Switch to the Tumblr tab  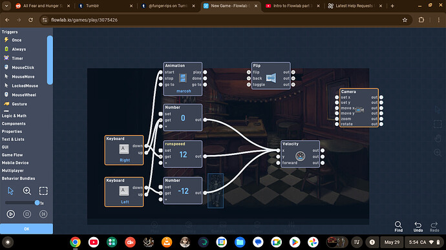105,6
